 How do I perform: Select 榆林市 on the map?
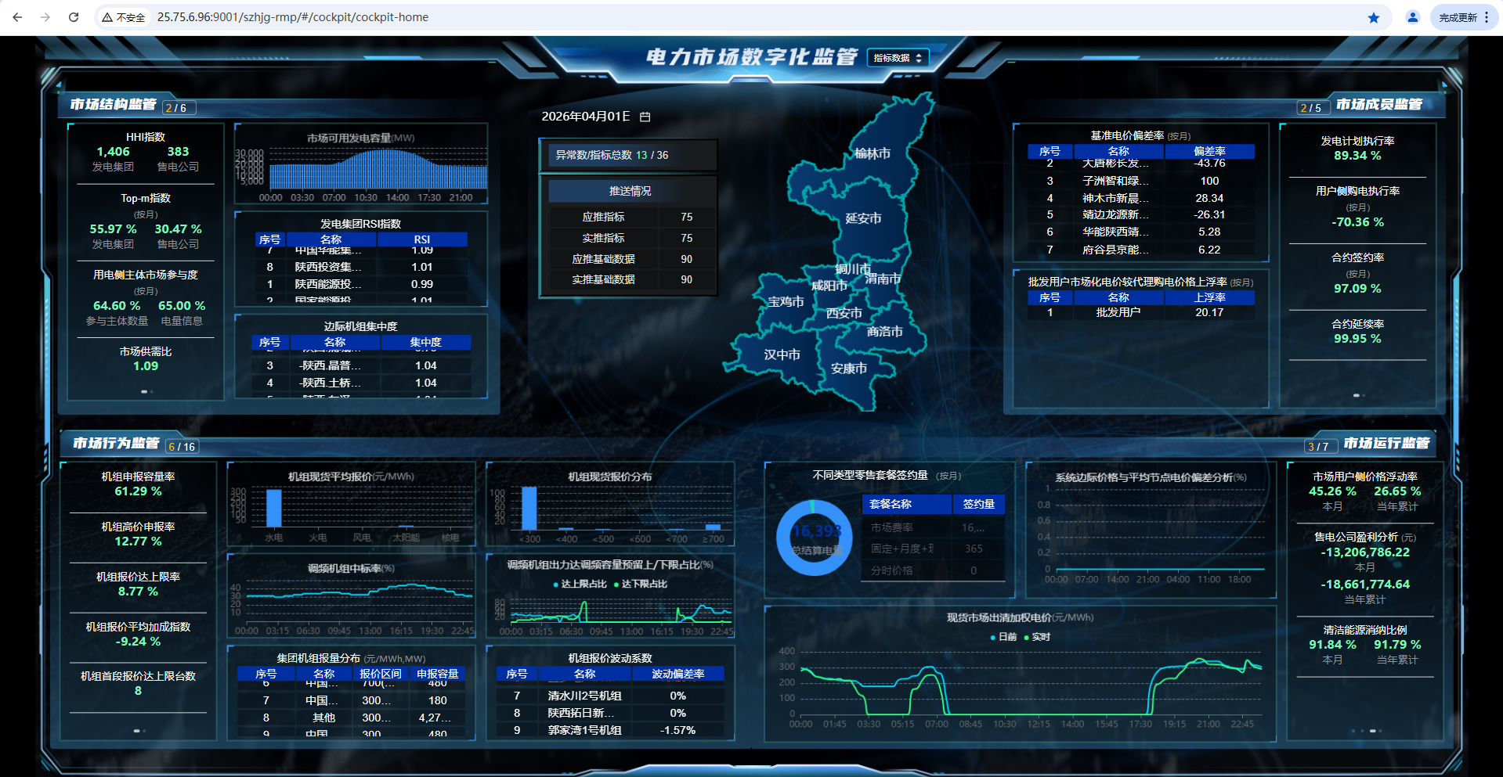(872, 153)
